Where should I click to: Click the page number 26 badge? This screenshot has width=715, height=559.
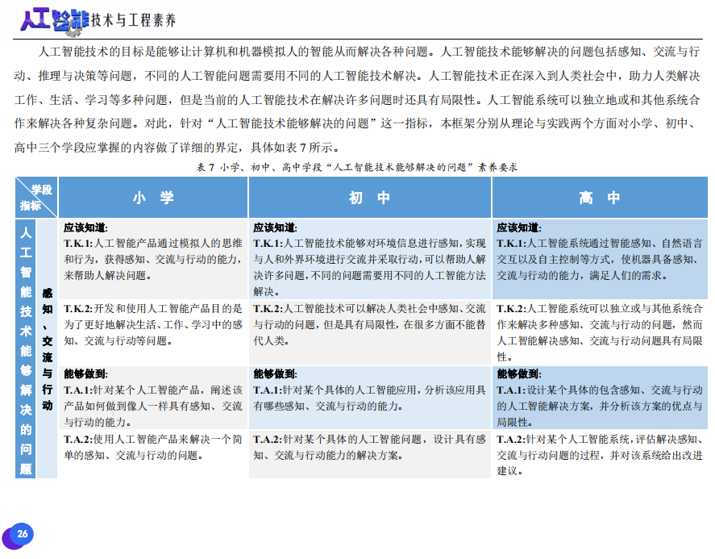tap(22, 533)
